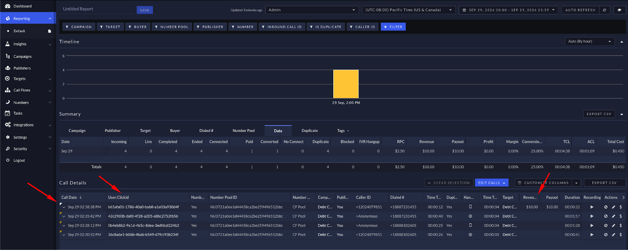This screenshot has width=628, height=250.
Task: Open Tasks from the sidebar
Action: 18,113
